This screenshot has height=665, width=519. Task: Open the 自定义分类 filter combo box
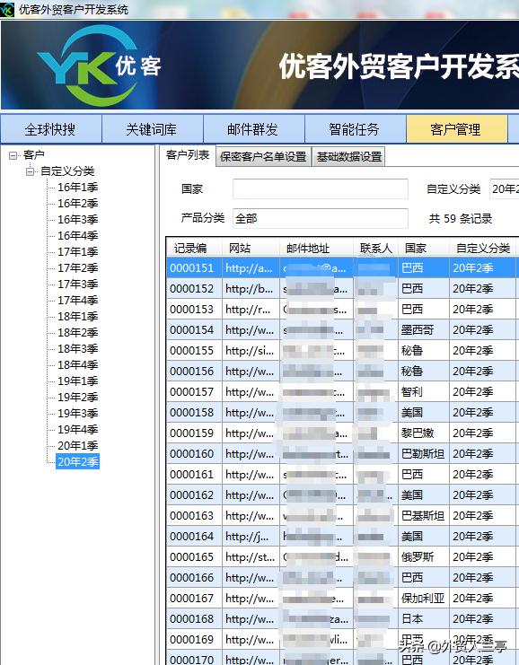504,188
